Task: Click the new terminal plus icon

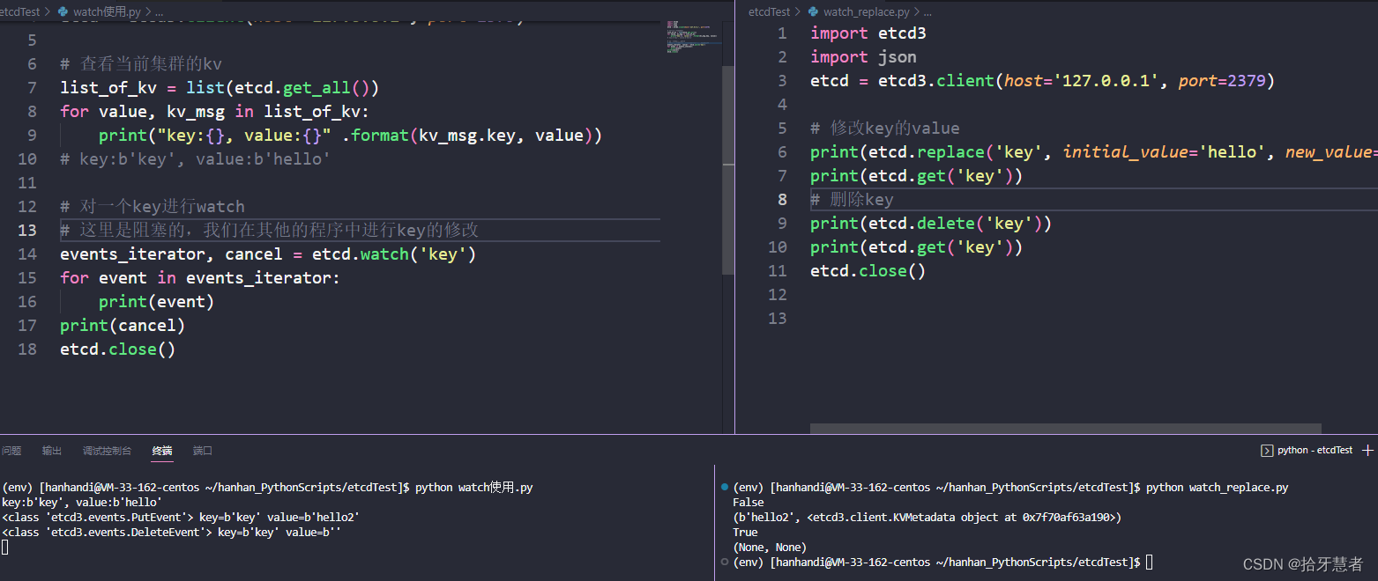Action: (1368, 450)
